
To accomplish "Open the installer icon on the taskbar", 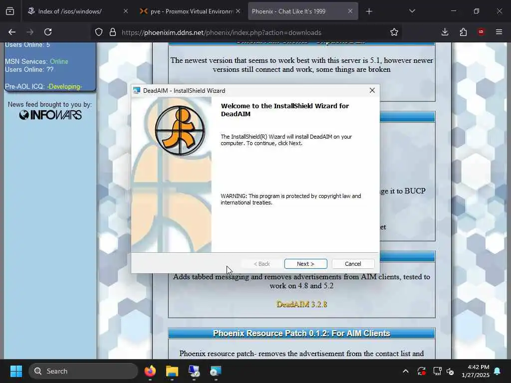I will click(216, 371).
